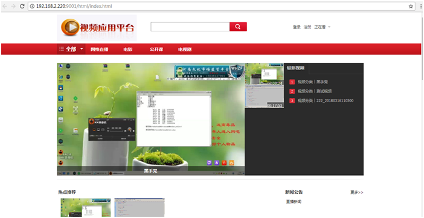Click the 注册 link
Screen dimensions: 424x218
[307, 27]
